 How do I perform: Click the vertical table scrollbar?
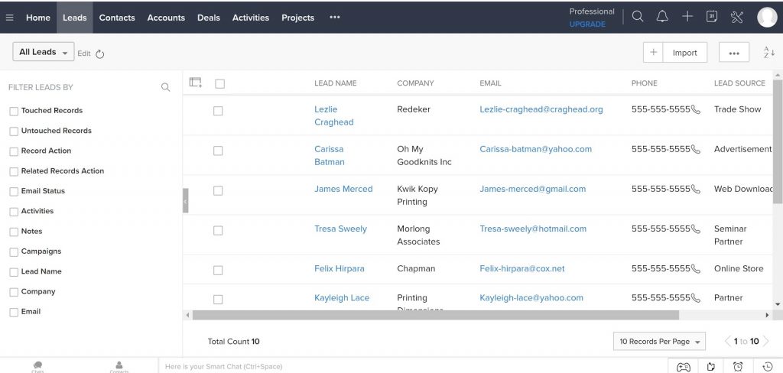(778, 141)
